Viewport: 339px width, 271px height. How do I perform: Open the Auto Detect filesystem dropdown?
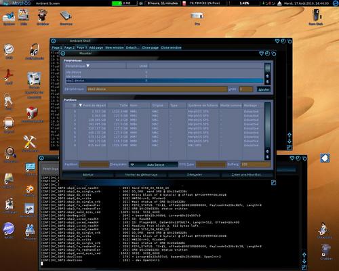coord(153,165)
